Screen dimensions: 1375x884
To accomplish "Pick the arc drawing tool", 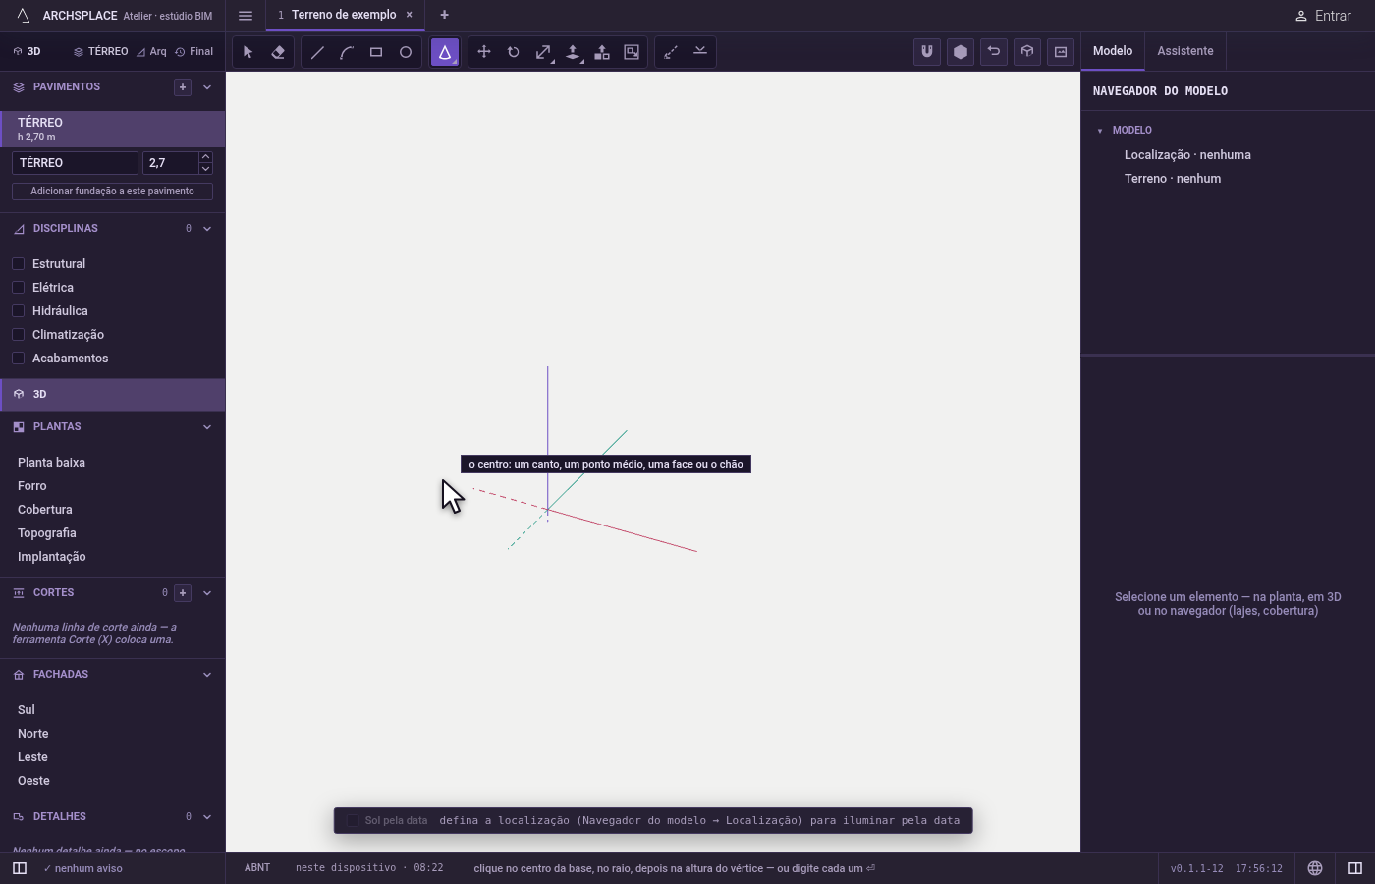I will click(x=347, y=52).
